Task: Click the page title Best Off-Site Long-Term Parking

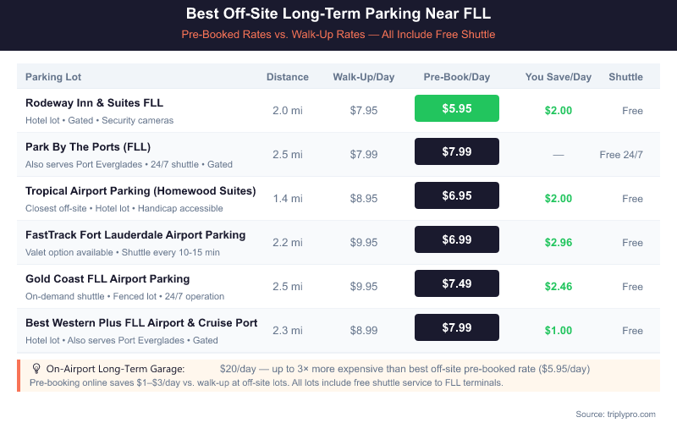Action: [x=338, y=14]
